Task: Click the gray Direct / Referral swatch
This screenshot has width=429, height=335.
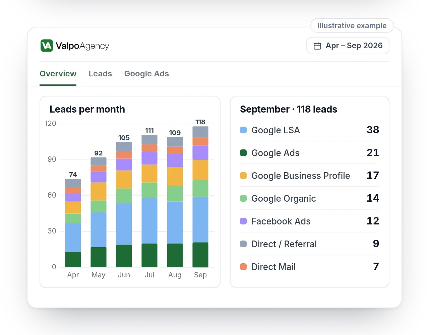Action: point(243,244)
